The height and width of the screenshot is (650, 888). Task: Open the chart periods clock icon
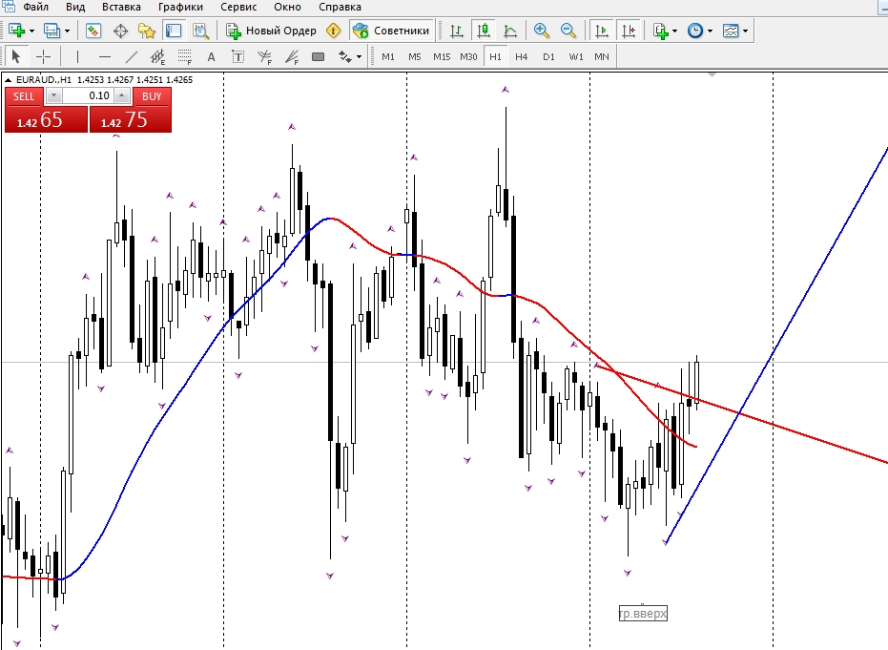click(695, 31)
